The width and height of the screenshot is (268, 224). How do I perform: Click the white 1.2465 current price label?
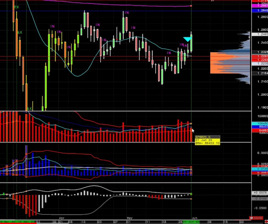tap(259, 34)
